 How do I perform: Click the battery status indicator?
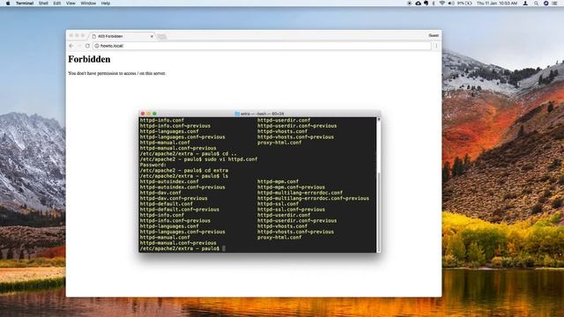click(x=464, y=4)
